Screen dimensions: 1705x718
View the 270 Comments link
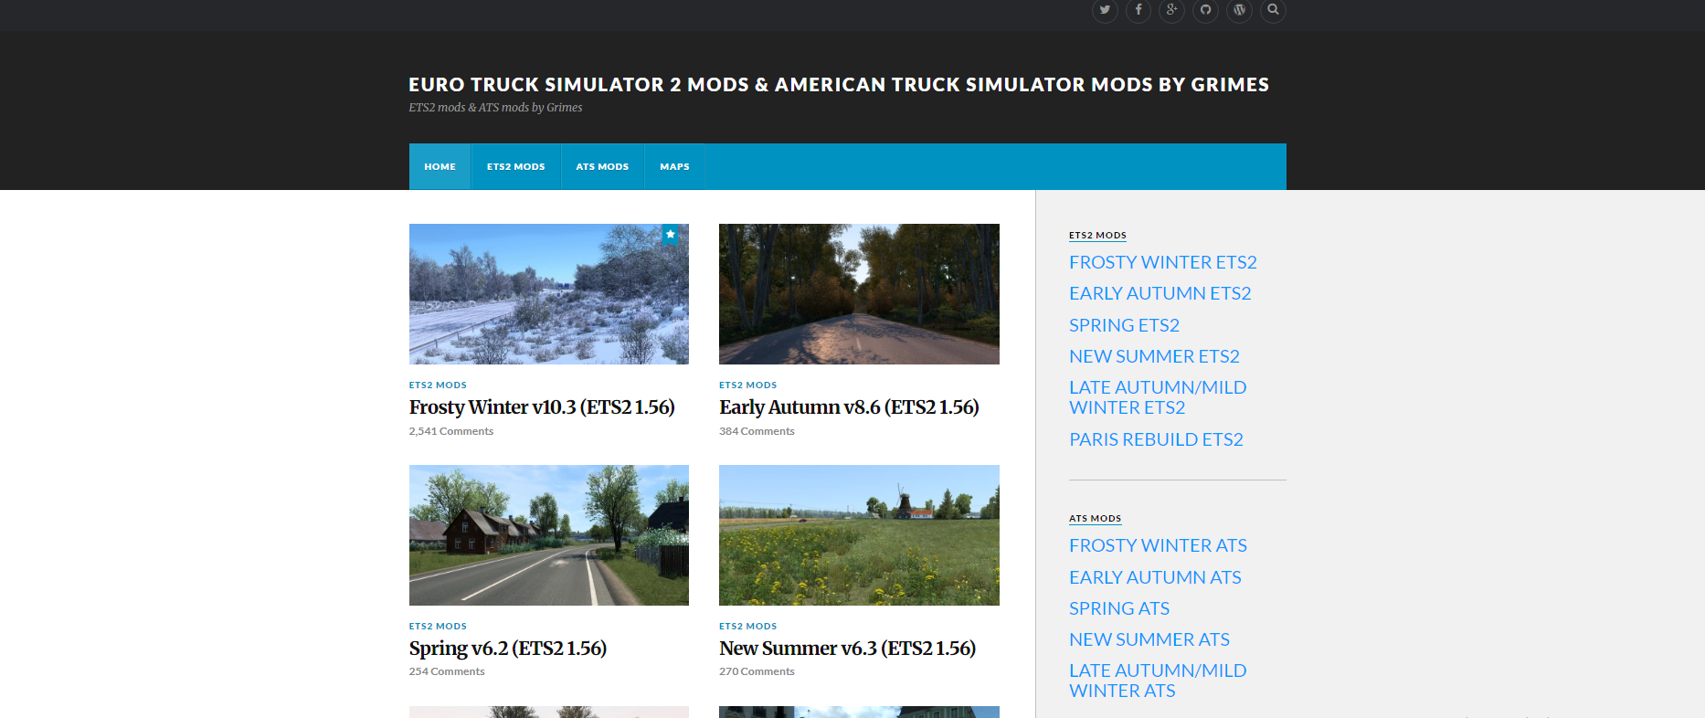pos(757,671)
